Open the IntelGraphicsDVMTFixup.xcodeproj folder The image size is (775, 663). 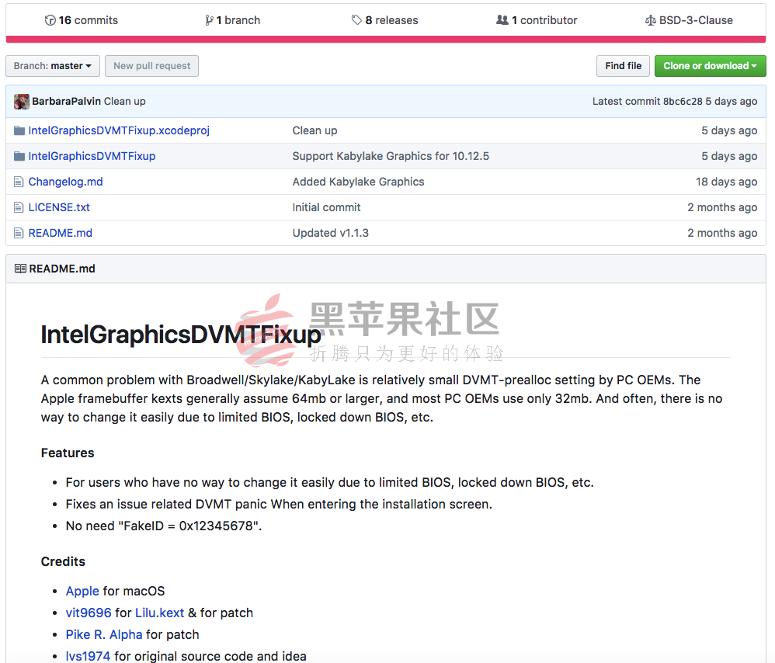[x=119, y=130]
